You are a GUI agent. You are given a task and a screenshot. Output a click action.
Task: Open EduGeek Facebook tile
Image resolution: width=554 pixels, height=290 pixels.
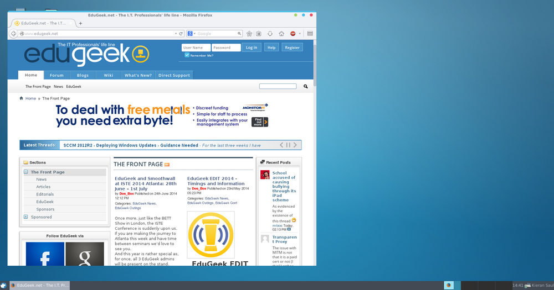pyautogui.click(x=45, y=254)
